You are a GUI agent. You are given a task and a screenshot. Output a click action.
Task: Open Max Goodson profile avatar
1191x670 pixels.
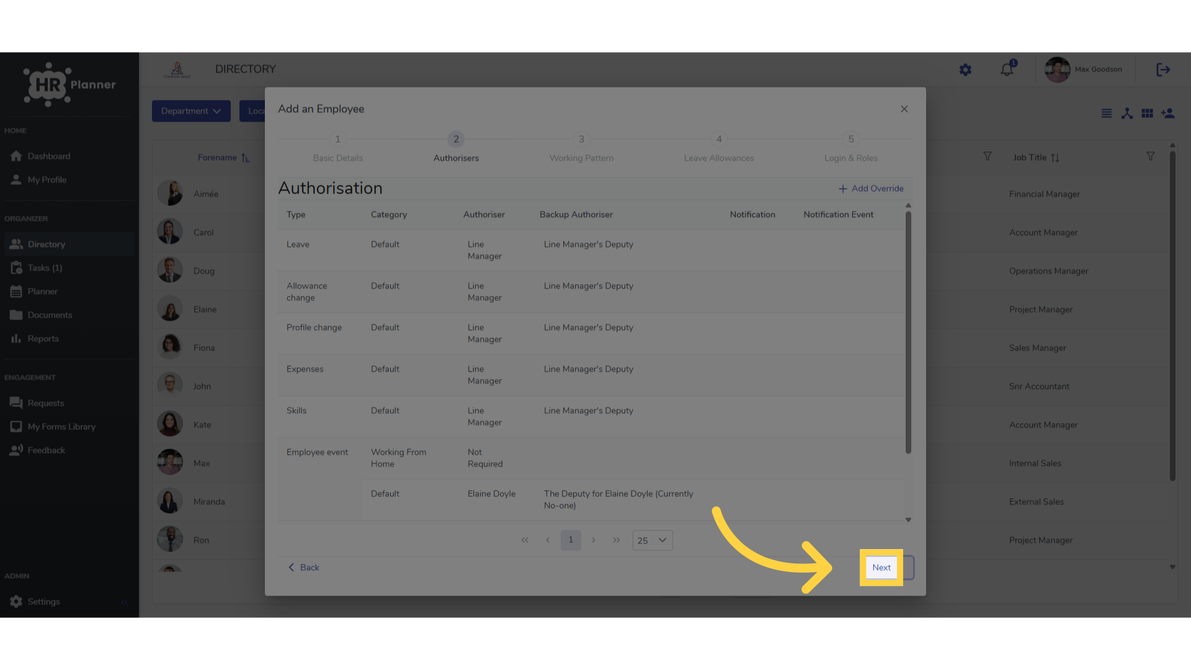pyautogui.click(x=1058, y=69)
